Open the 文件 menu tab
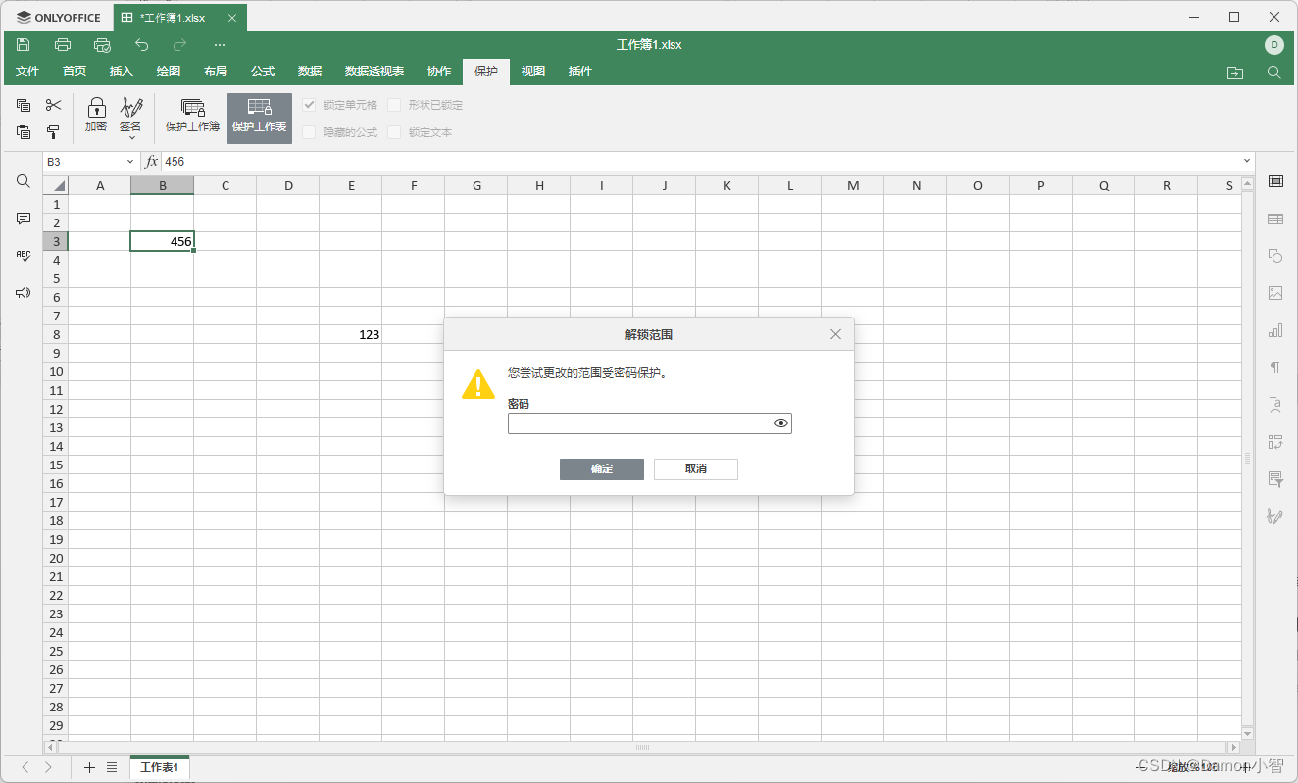 pyautogui.click(x=27, y=72)
